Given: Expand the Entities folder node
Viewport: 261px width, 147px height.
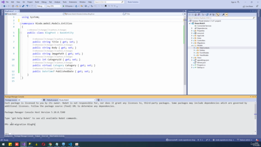Looking at the screenshot, I should click(194, 50).
